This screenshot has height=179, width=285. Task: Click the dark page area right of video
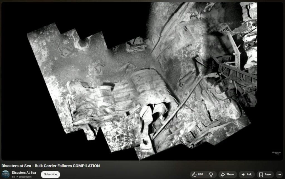click(284, 84)
